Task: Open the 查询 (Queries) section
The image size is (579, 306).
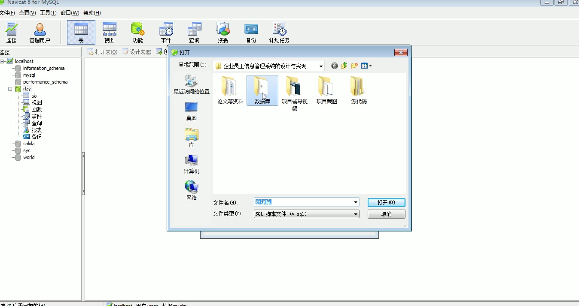Action: pos(194,32)
